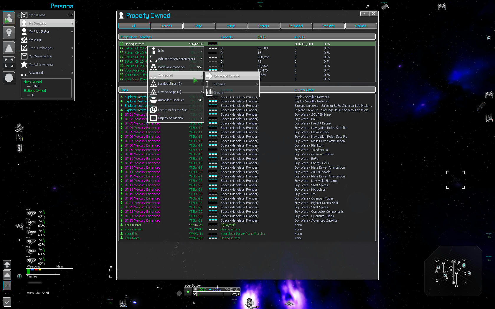This screenshot has height=309, width=495.
Task: Click the back arrow button in Property Owned
Action: pos(364,14)
